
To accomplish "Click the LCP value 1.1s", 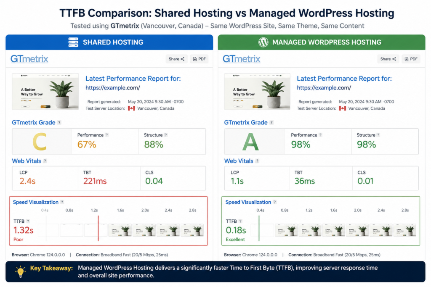I will click(x=237, y=181).
